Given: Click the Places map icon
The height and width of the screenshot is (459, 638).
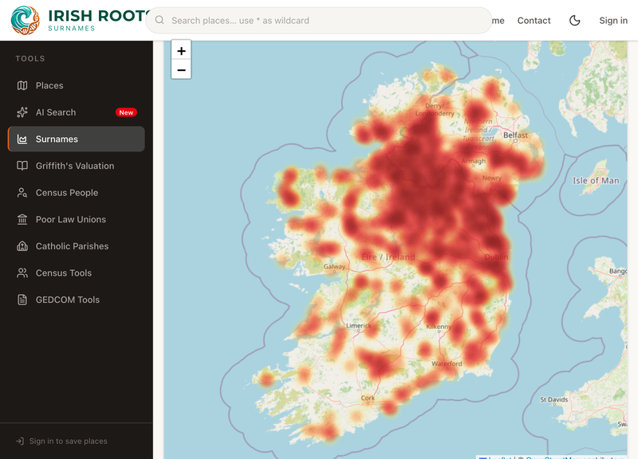Looking at the screenshot, I should tap(22, 85).
